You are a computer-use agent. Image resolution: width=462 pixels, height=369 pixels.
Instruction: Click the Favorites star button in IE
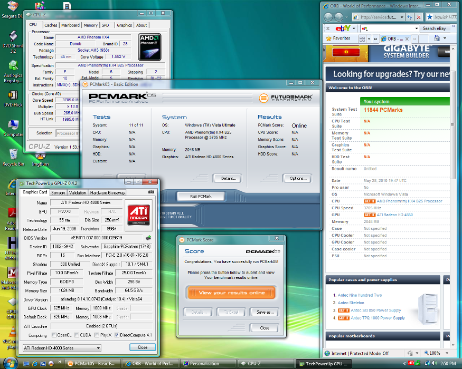click(338, 38)
